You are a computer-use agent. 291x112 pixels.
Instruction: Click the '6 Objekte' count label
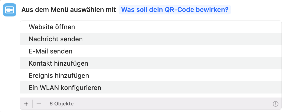pyautogui.click(x=61, y=104)
